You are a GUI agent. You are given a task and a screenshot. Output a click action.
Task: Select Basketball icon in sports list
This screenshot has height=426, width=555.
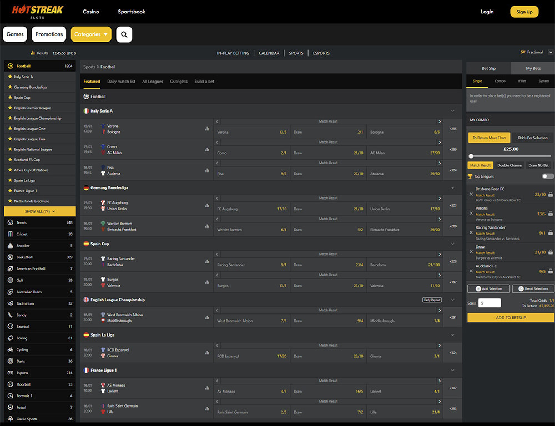tap(10, 257)
